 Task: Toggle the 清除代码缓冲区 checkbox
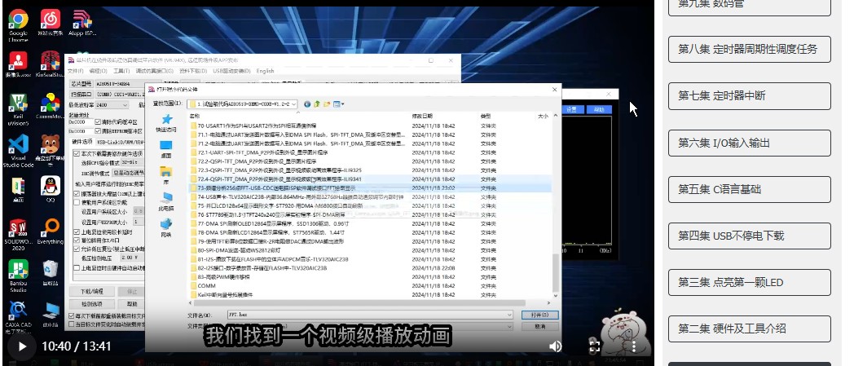point(98,122)
